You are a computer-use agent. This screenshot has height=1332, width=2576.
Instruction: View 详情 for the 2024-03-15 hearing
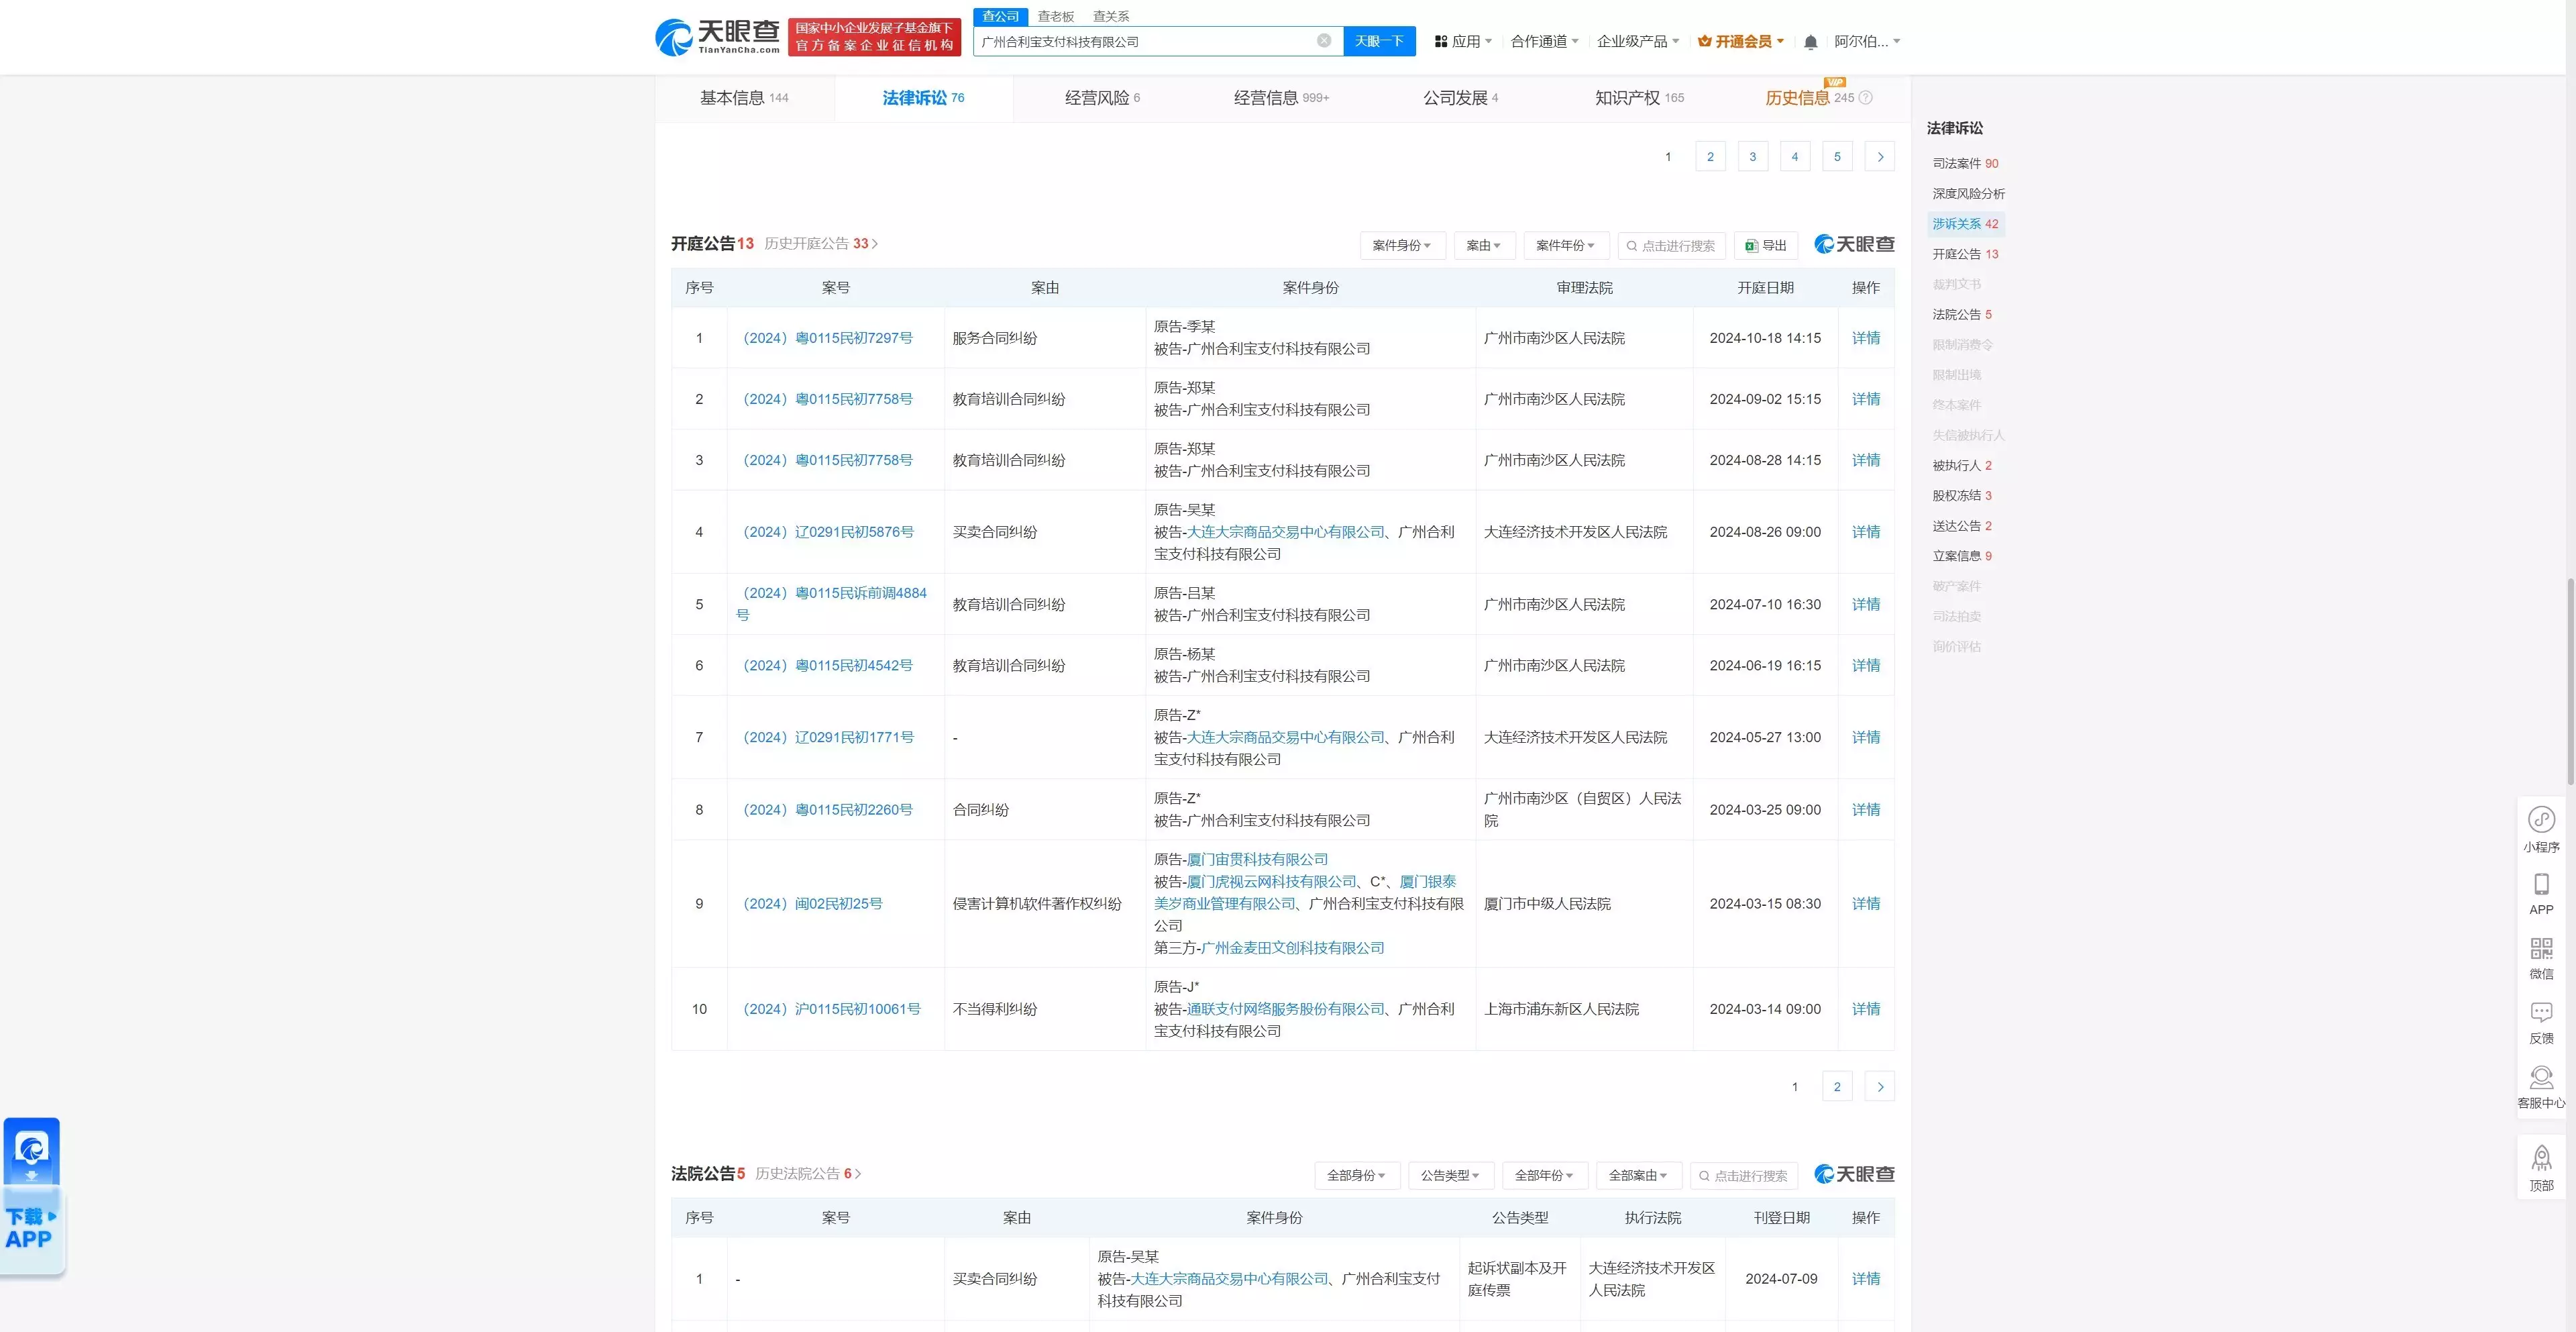(x=1866, y=904)
